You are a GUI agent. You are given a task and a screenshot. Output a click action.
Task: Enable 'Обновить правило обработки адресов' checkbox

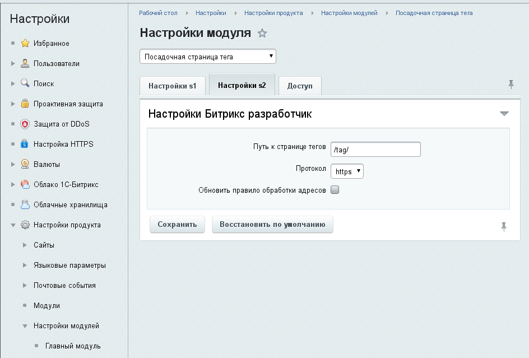click(x=335, y=190)
